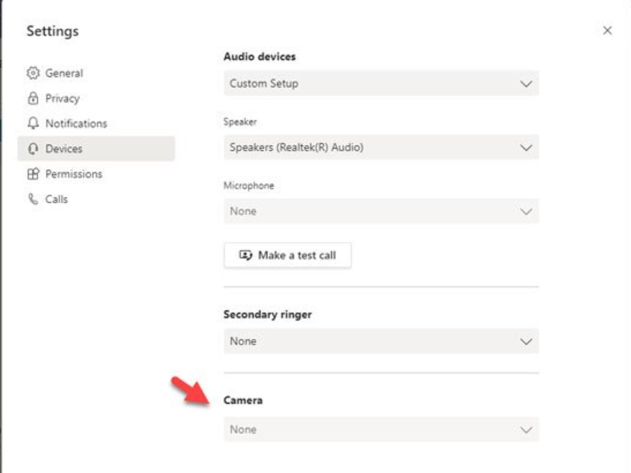631x473 pixels.
Task: Close the Settings dialog with X
Action: coord(607,31)
